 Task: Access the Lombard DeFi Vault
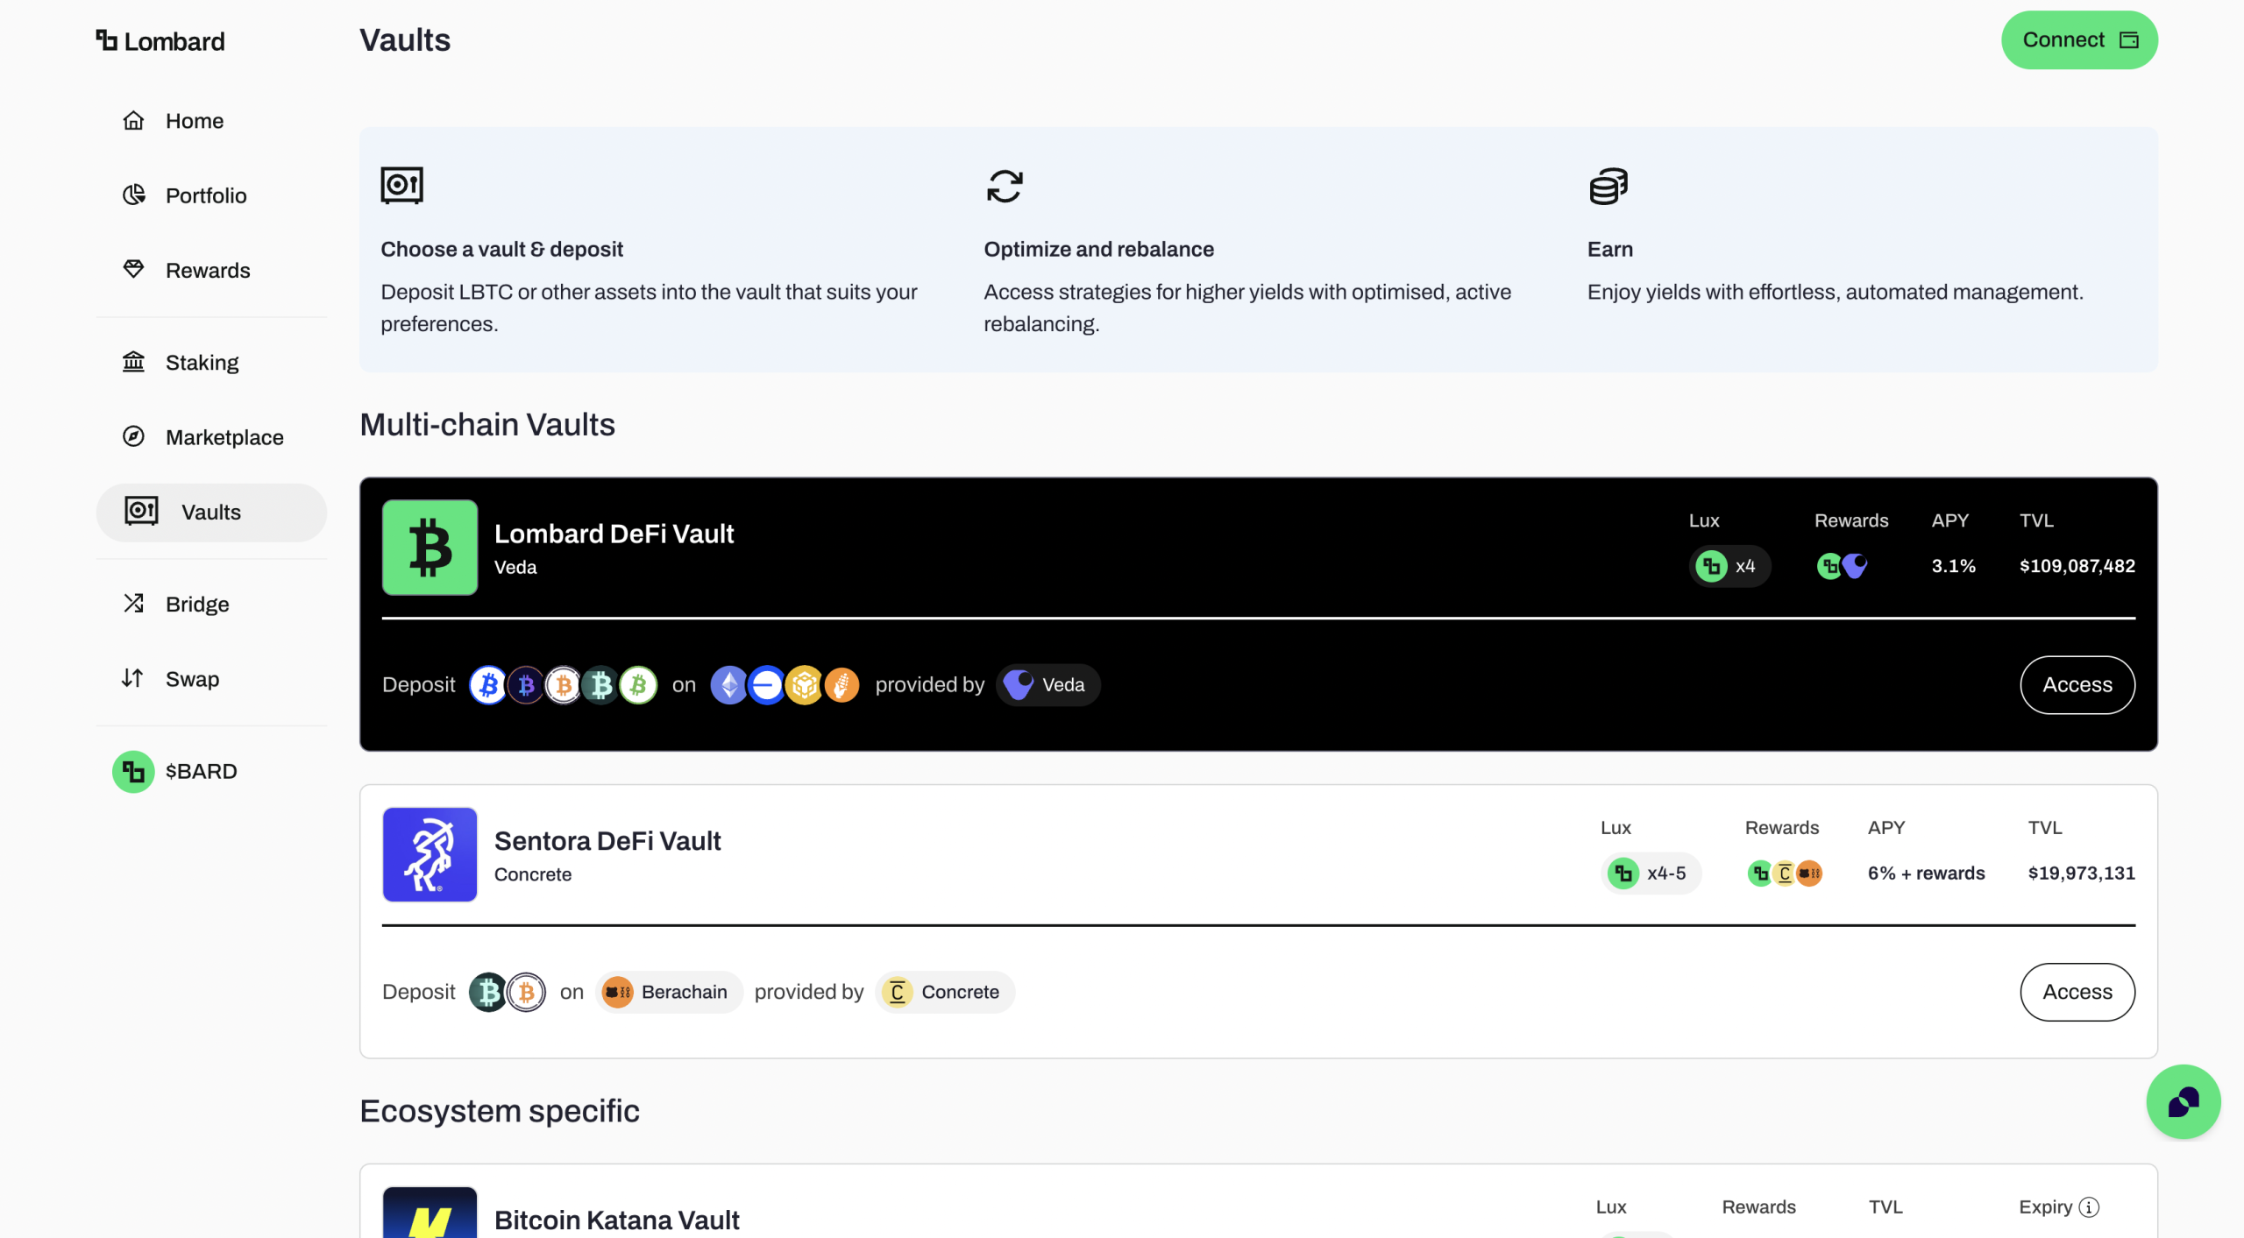click(2077, 685)
